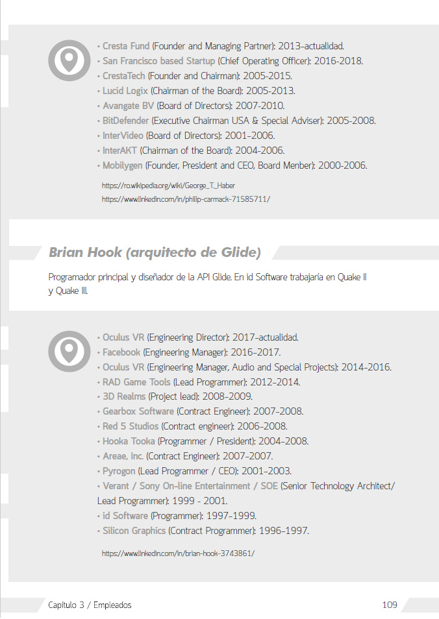Click the paragraph starting with Programador principal
The height and width of the screenshot is (619, 439).
click(x=208, y=284)
